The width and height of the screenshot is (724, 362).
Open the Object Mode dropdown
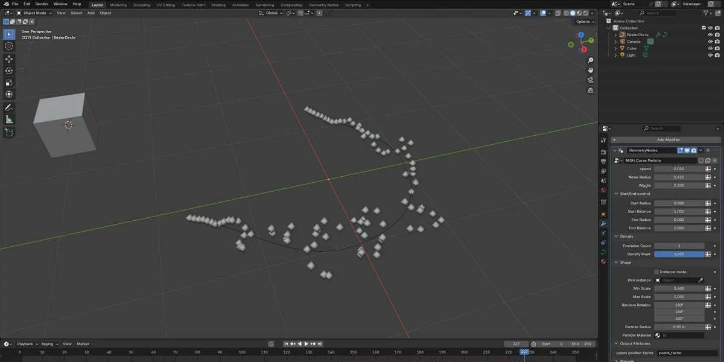click(x=33, y=13)
